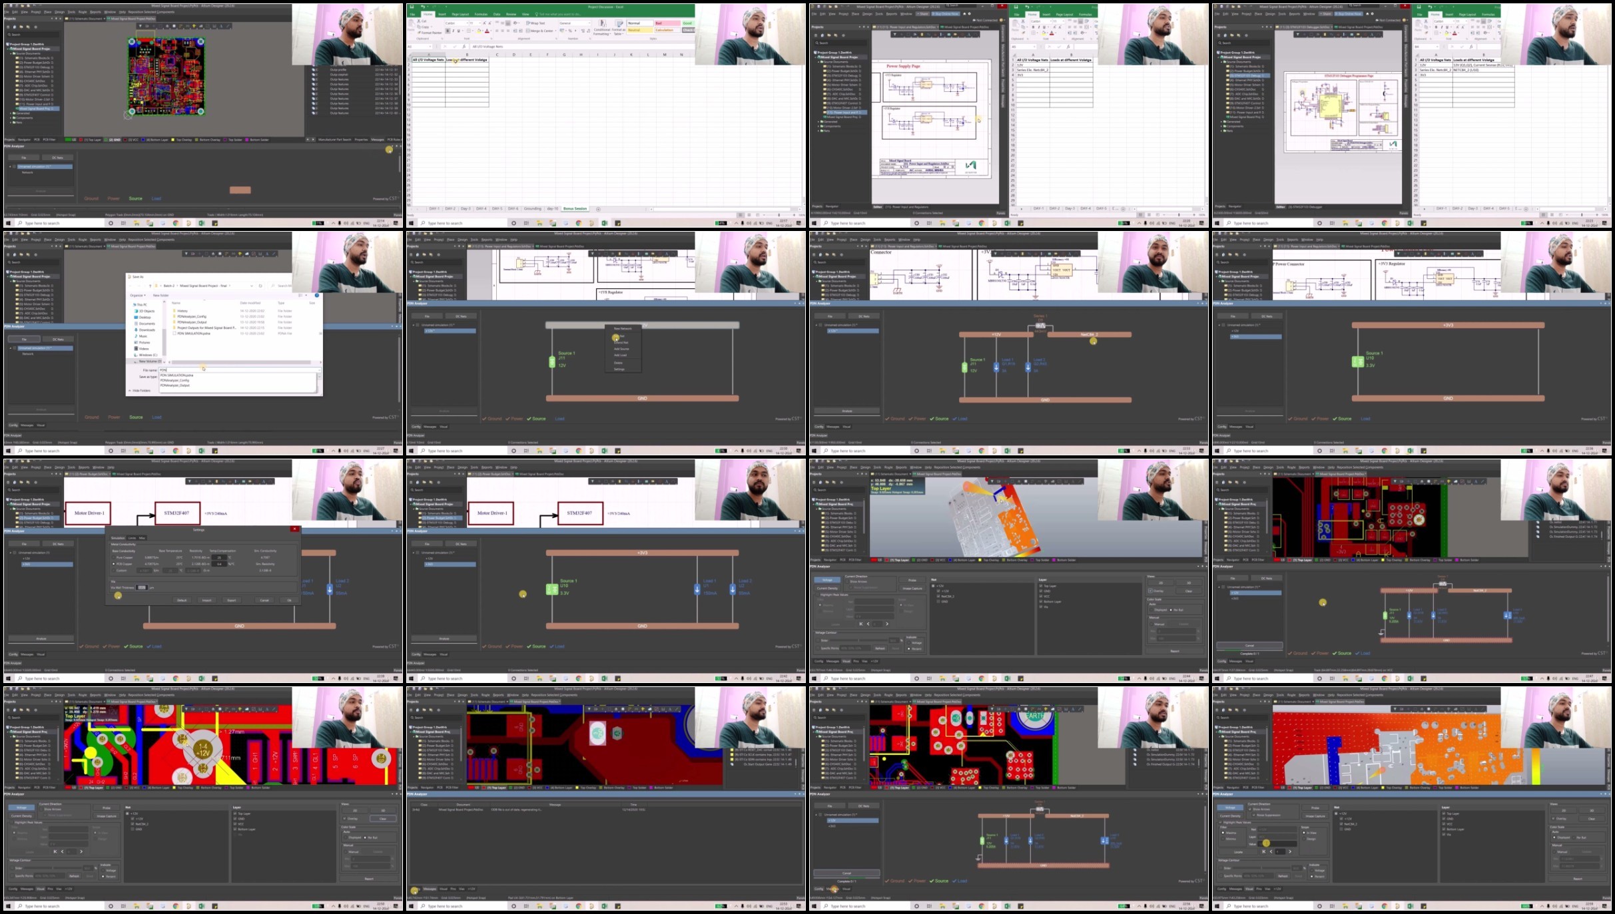Click the Analyze button in the NetC84_2 frame

coord(847,411)
